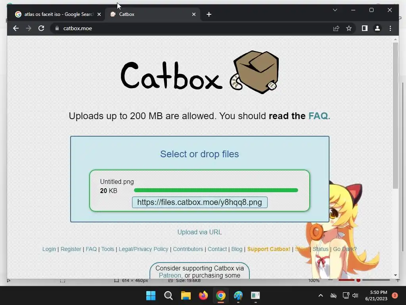
Task: Select the Catbox tab
Action: pos(153,14)
